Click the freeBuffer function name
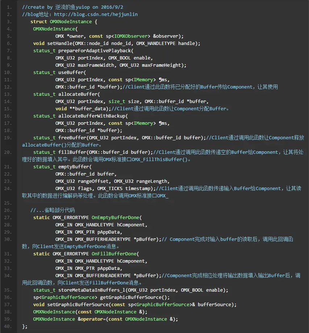 (72, 137)
